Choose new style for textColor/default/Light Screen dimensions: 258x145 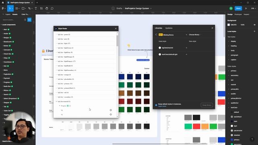pos(186,54)
